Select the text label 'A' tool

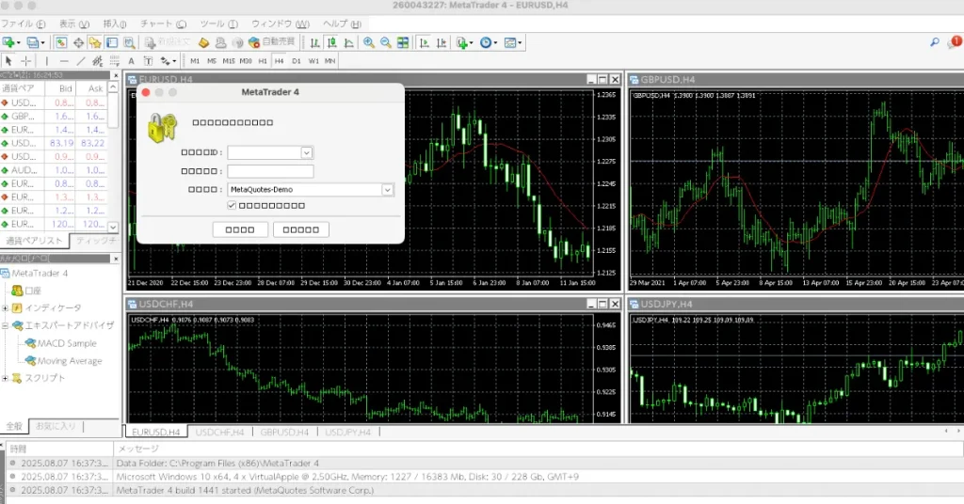(x=133, y=61)
